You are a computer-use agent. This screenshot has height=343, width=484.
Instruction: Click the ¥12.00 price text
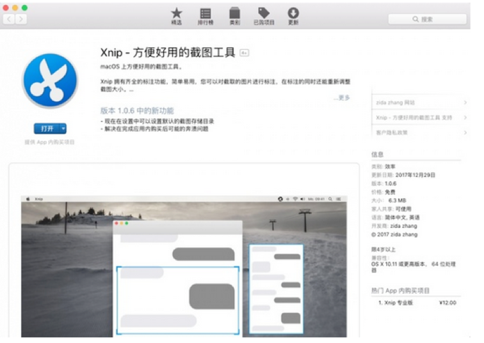448,303
